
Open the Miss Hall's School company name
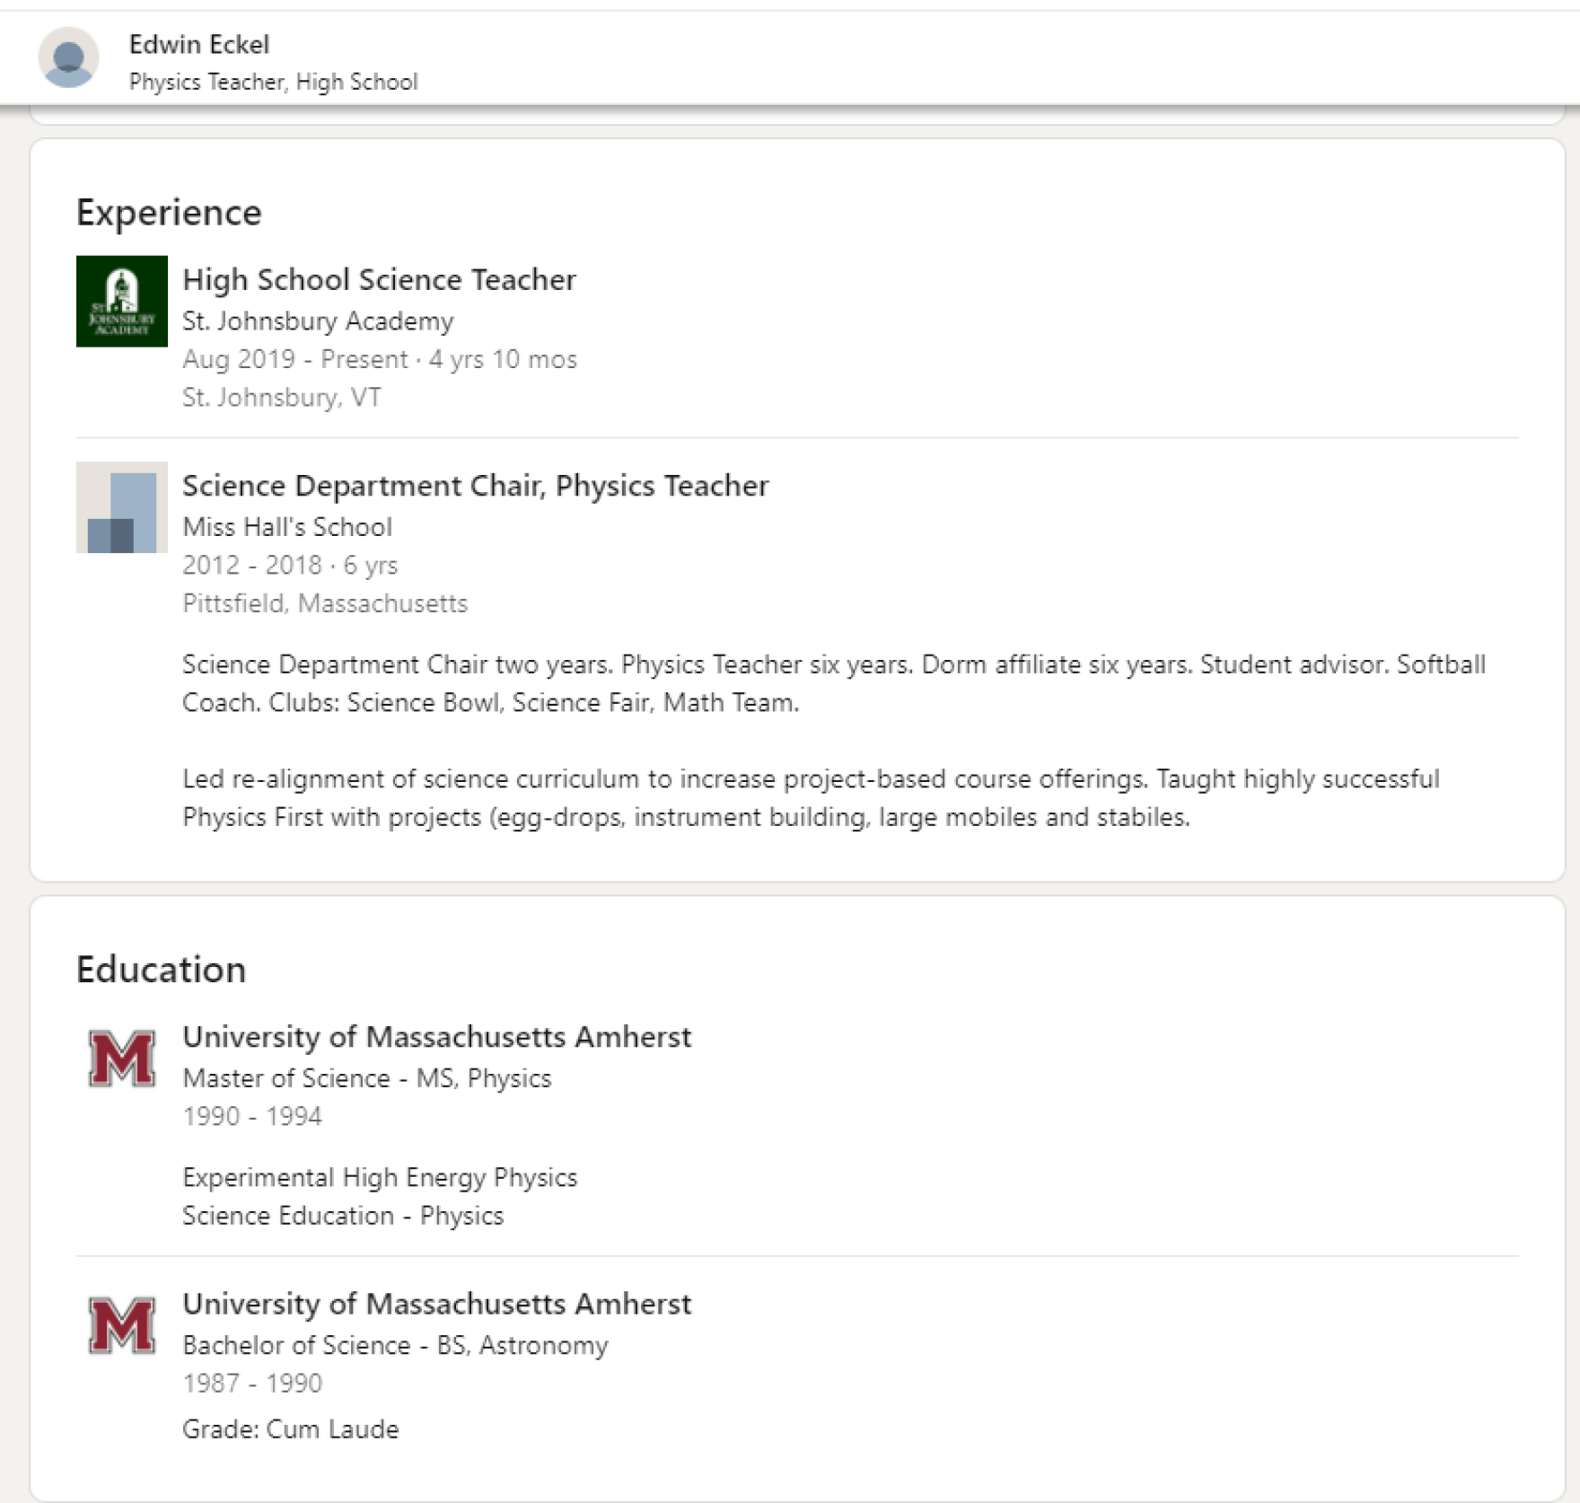[x=286, y=526]
